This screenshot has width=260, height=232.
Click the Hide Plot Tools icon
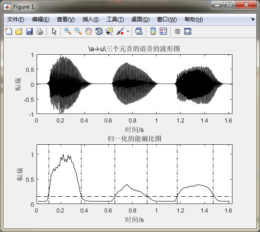tap(177, 31)
